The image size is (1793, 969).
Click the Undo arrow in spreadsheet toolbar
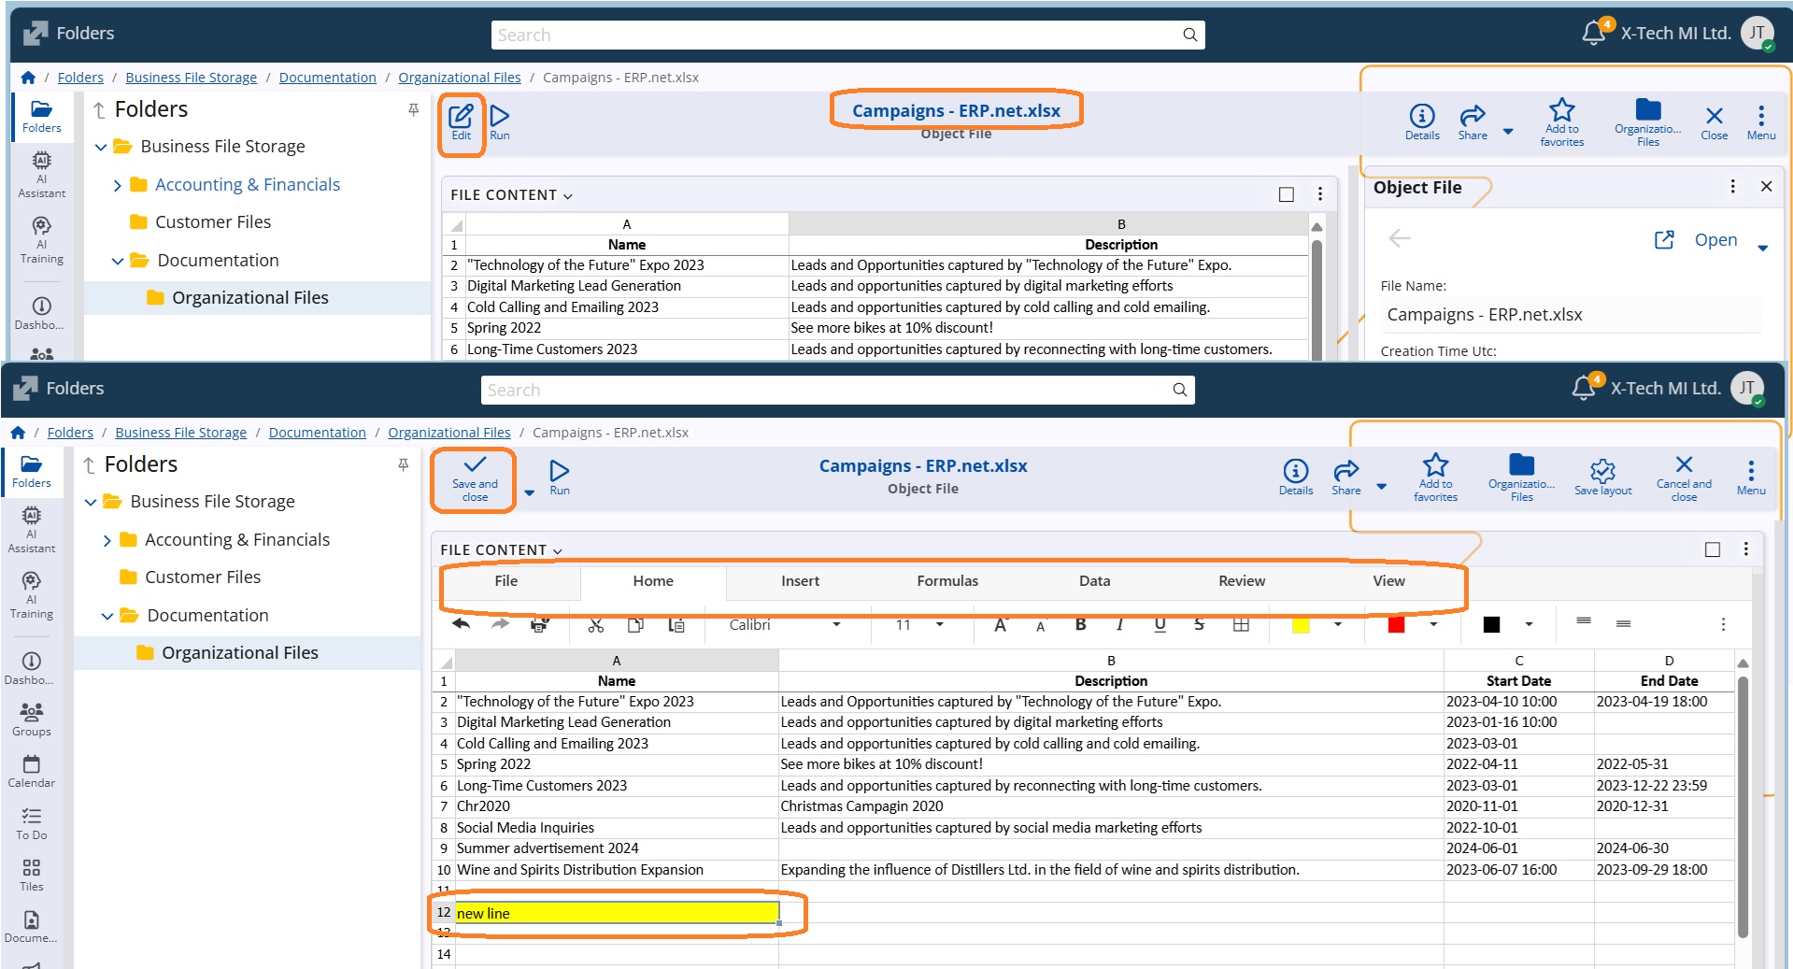pos(462,624)
